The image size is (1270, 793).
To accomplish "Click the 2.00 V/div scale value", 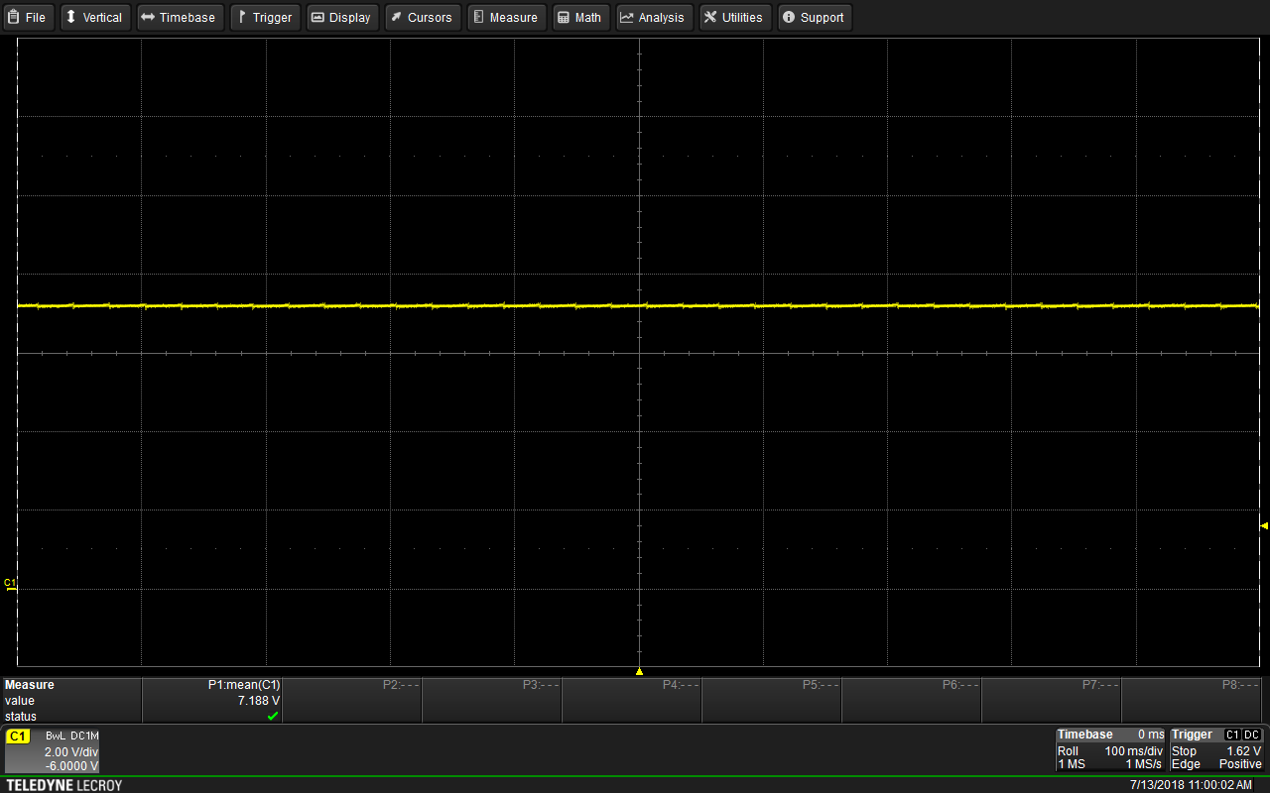I will [x=70, y=752].
